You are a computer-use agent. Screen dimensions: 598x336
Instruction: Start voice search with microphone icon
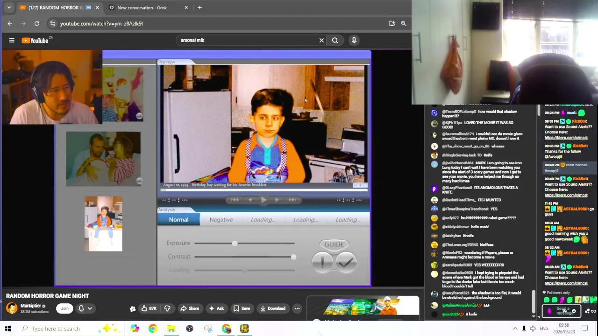[x=354, y=40]
